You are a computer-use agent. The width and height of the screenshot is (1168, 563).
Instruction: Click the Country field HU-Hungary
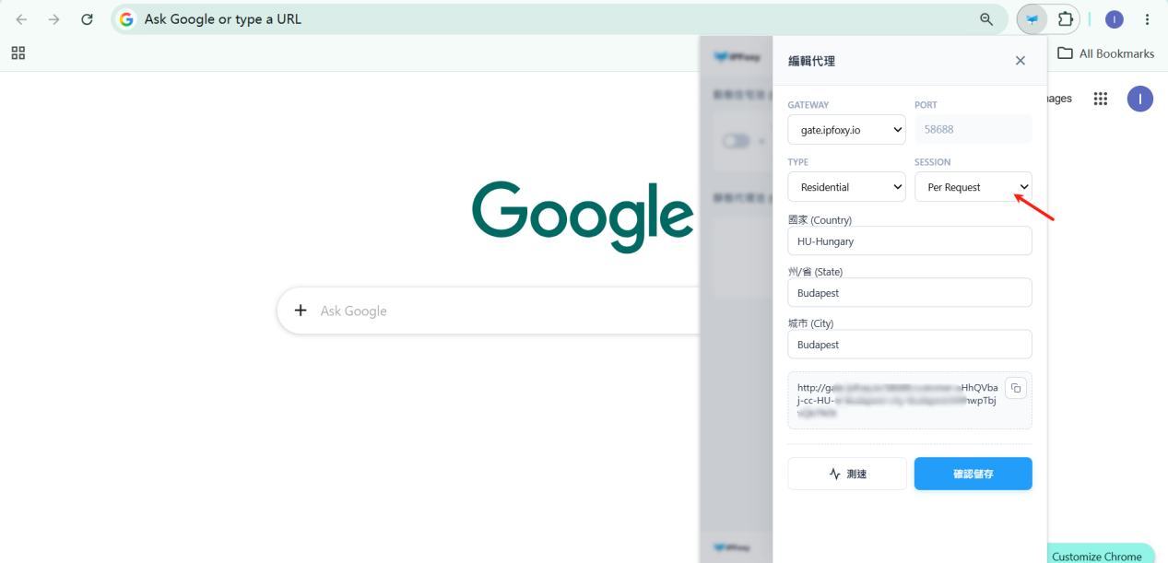(910, 241)
